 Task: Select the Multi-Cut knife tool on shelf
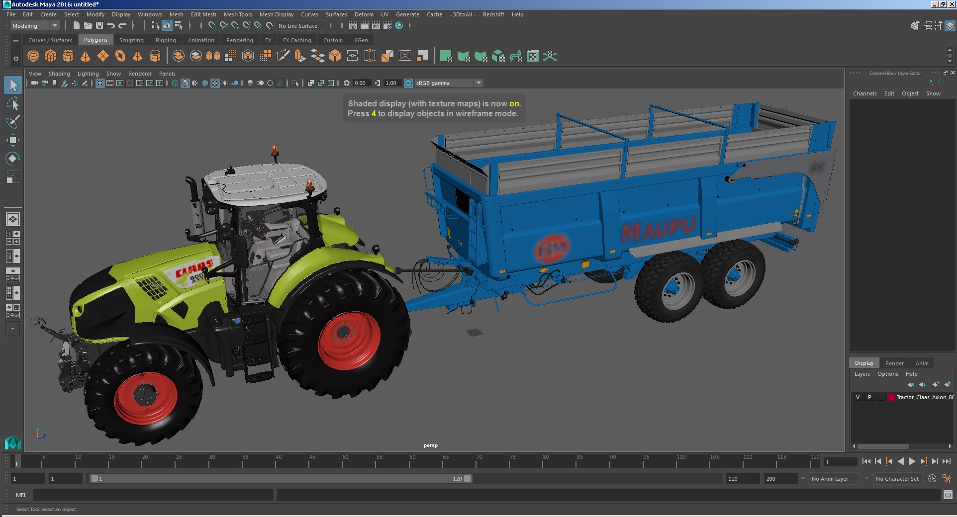coord(283,56)
